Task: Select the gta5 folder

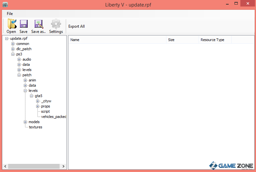Action: pyautogui.click(x=38, y=96)
